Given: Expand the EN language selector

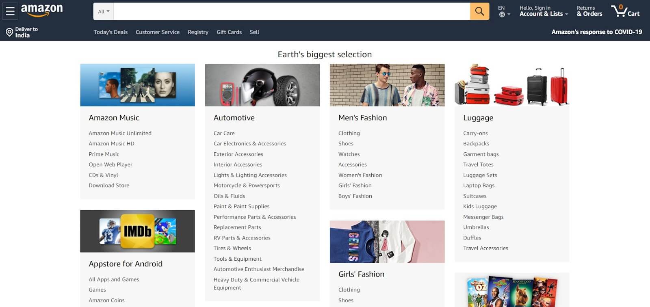Looking at the screenshot, I should pos(504,11).
